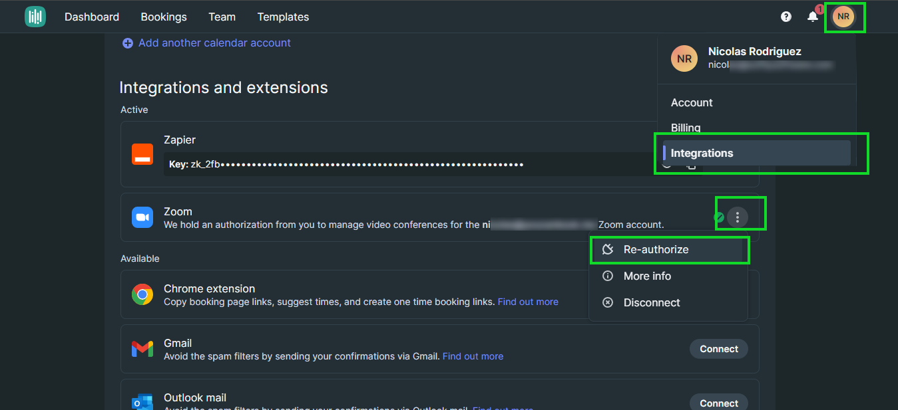Connect the Gmail integration
Image resolution: width=898 pixels, height=410 pixels.
click(x=719, y=349)
